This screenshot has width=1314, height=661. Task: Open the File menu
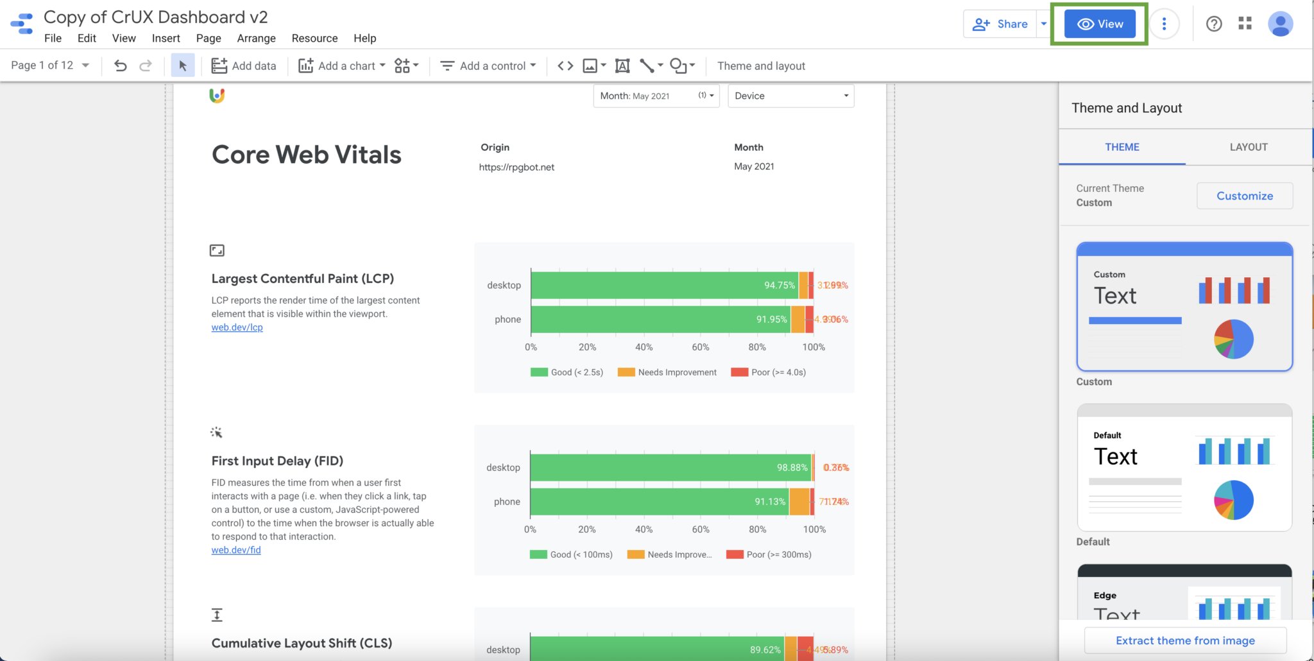coord(53,38)
